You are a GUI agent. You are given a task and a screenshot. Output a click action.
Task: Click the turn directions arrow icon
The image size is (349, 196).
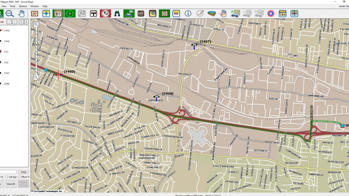pyautogui.click(x=93, y=13)
